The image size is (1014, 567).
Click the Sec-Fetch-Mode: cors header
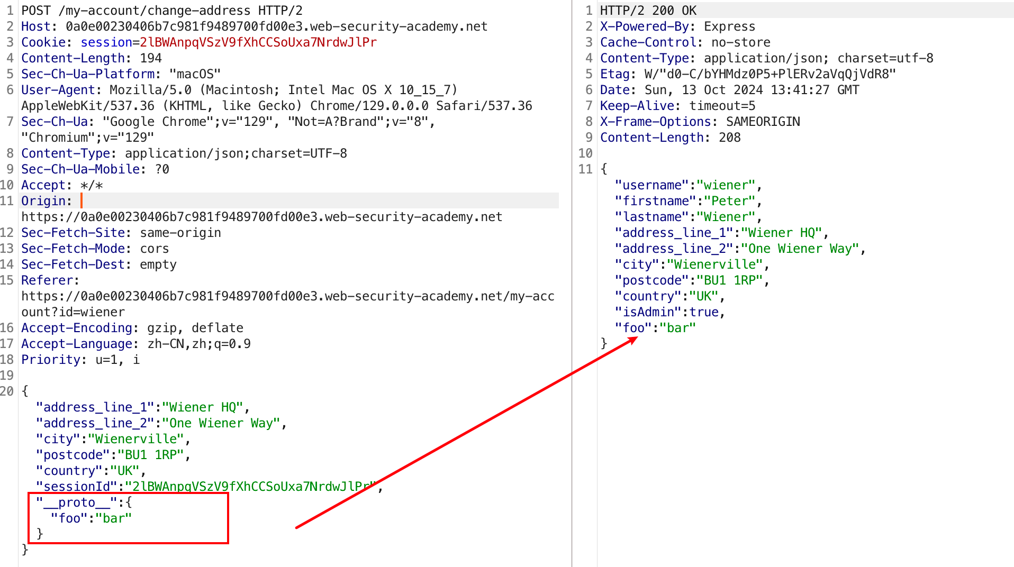[x=95, y=249]
